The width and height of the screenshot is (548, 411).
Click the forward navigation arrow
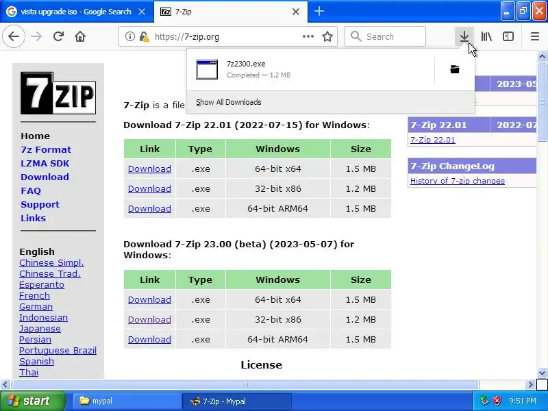(x=36, y=36)
